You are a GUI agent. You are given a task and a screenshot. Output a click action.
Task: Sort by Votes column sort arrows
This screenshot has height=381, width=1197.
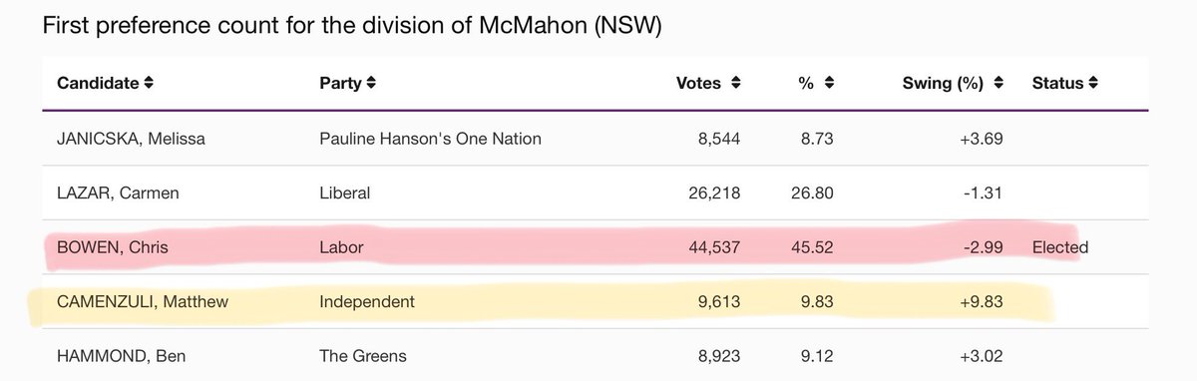[736, 84]
